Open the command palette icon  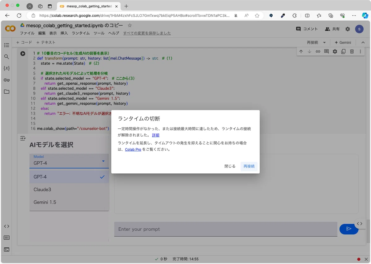pos(6,238)
